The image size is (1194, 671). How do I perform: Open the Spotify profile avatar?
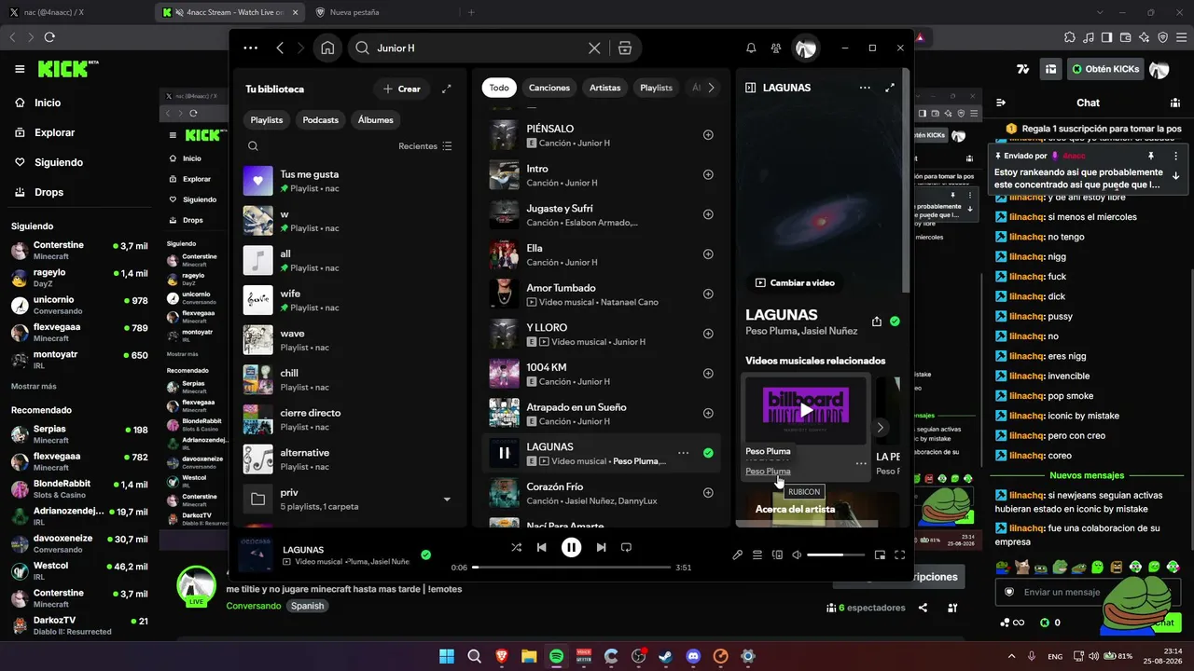806,48
